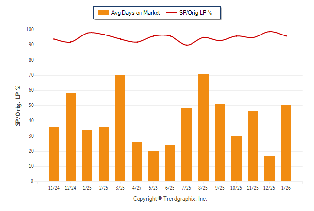This screenshot has height=211, width=314.
Task: Click the red SP/Orig LP % legend line
Action: [x=172, y=13]
